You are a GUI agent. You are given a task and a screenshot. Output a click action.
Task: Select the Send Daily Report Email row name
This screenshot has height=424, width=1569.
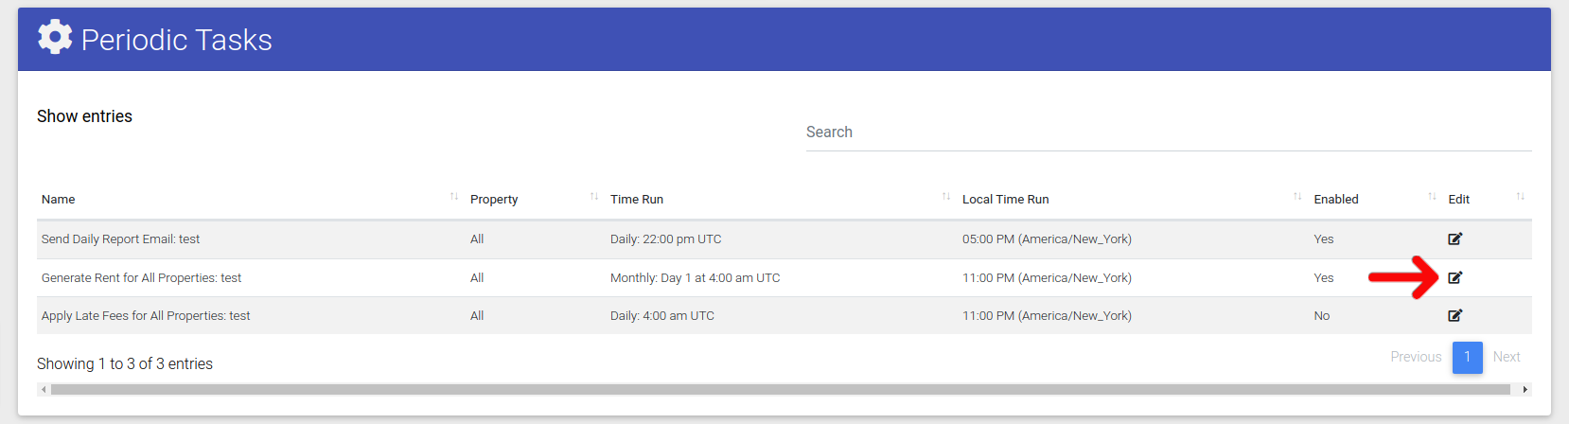[120, 238]
